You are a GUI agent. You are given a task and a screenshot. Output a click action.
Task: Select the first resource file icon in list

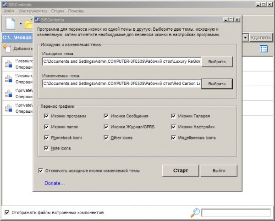click(x=8, y=64)
